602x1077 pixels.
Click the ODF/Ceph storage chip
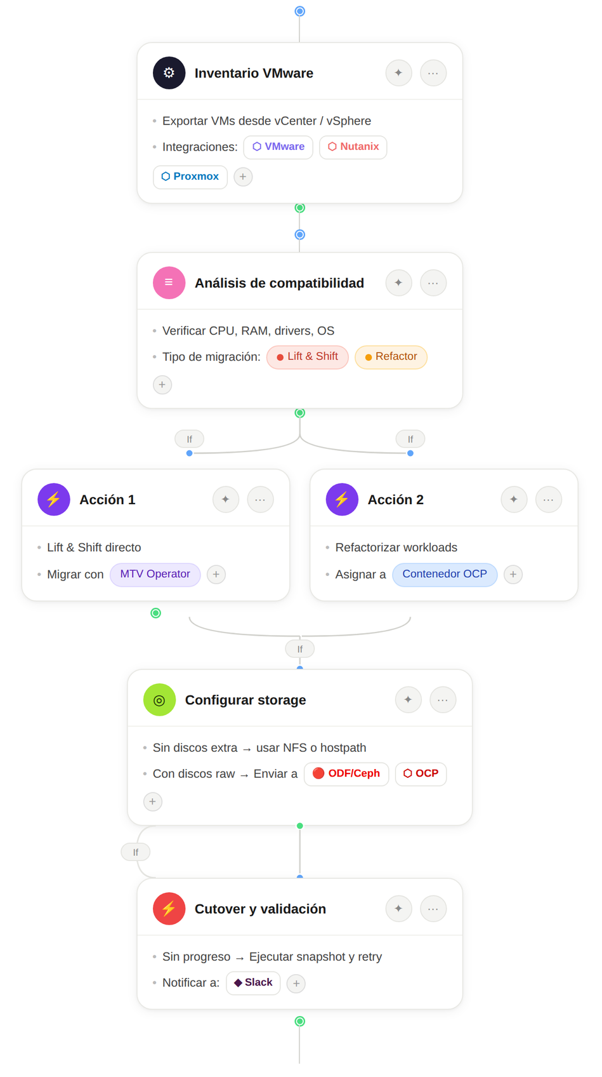[346, 773]
